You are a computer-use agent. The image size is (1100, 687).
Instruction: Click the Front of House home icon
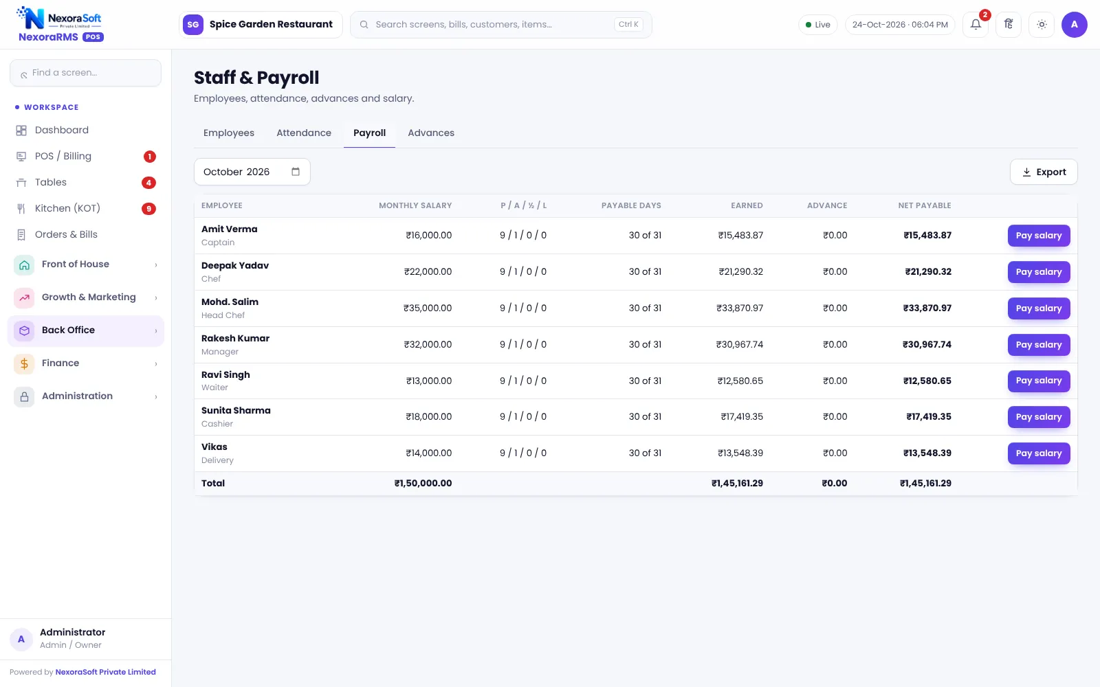[x=24, y=264]
